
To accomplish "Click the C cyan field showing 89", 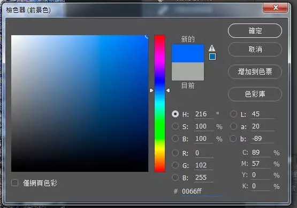I will click(x=261, y=153).
